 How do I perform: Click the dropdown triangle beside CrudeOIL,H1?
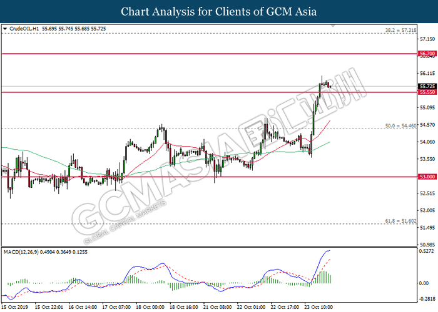(5, 29)
